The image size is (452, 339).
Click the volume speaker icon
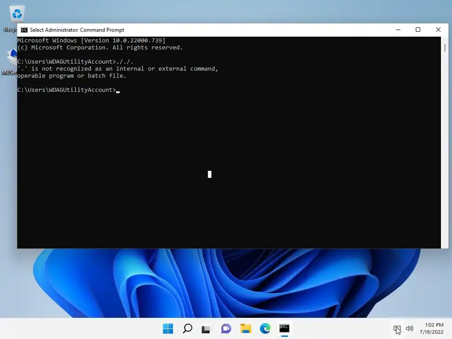[x=409, y=328]
